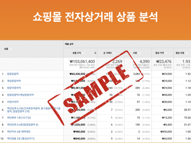Viewport: 191px width, 143px height.
Task: Open the help icon beside 수량 header
Action: 140,53
